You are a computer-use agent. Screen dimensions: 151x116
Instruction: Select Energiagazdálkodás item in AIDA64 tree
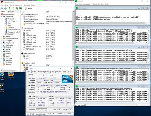point(14,30)
